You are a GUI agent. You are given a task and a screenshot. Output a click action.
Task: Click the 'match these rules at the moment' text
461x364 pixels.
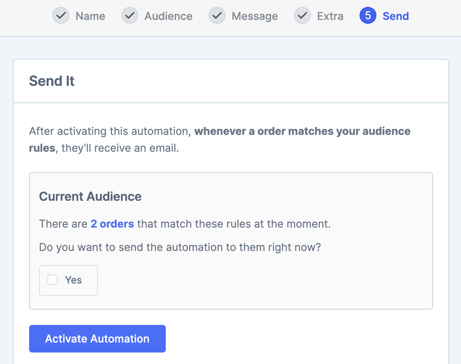point(234,224)
